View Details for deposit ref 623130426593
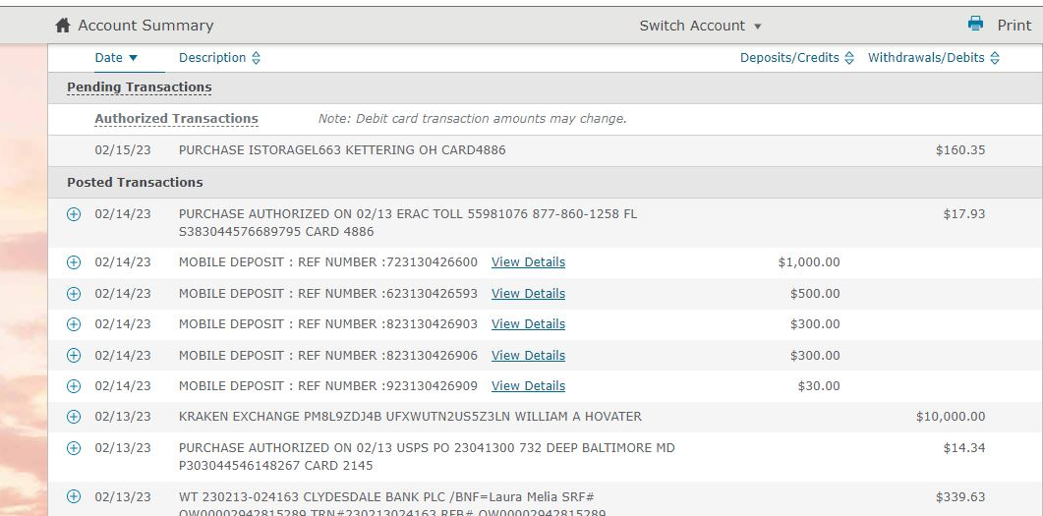 point(528,293)
